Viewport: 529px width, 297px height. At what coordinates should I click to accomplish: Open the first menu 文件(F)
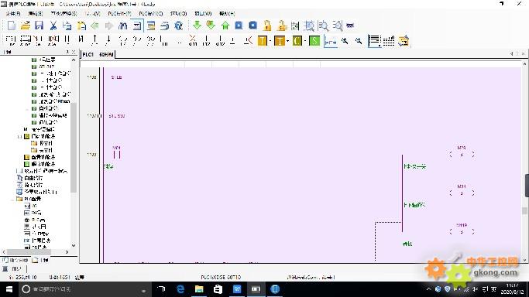13,13
